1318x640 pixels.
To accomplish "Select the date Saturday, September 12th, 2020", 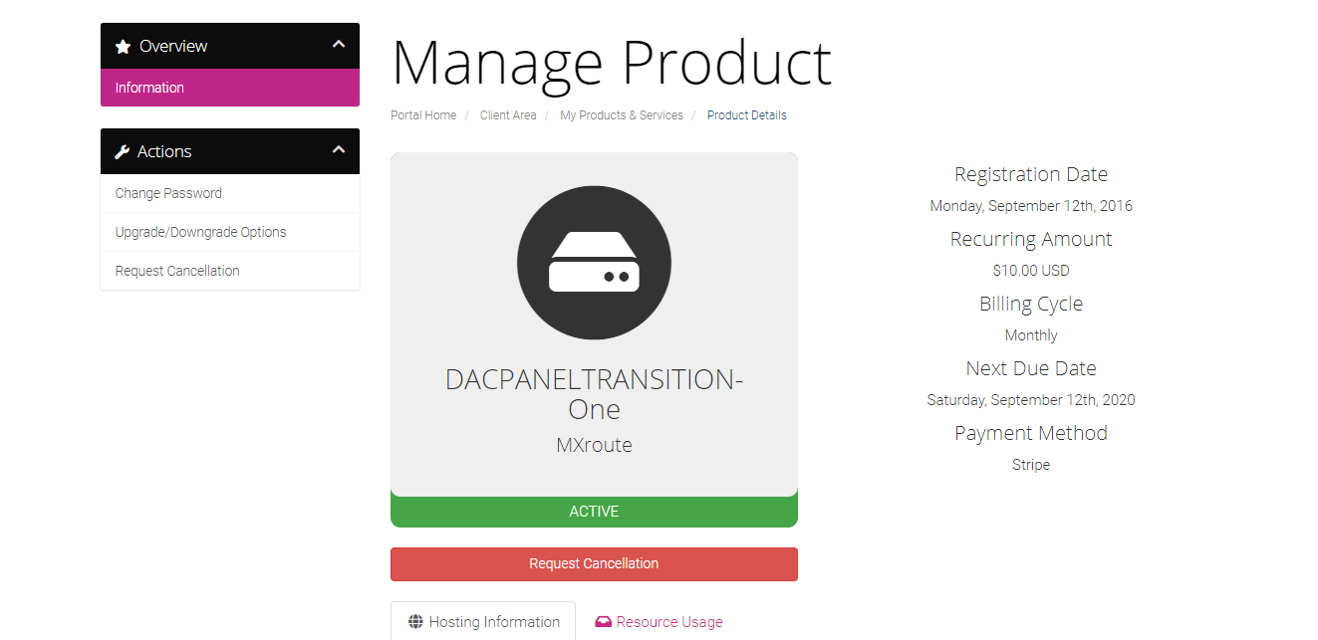I will coord(1031,400).
